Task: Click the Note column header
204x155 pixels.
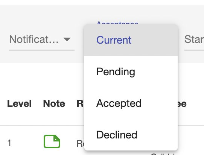Action: [x=54, y=103]
